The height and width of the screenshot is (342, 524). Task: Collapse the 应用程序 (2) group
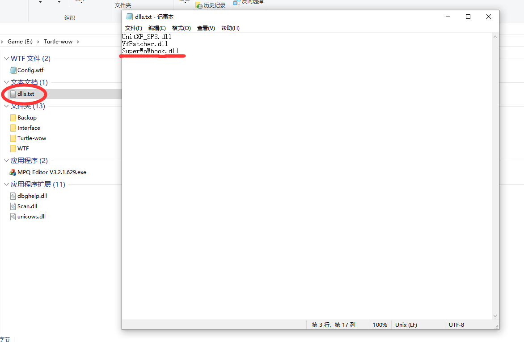(6, 161)
